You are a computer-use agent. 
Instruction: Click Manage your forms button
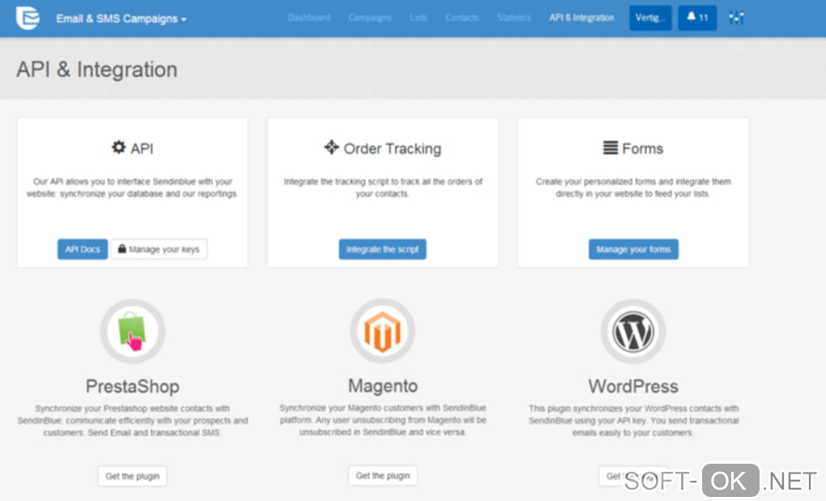coord(633,249)
